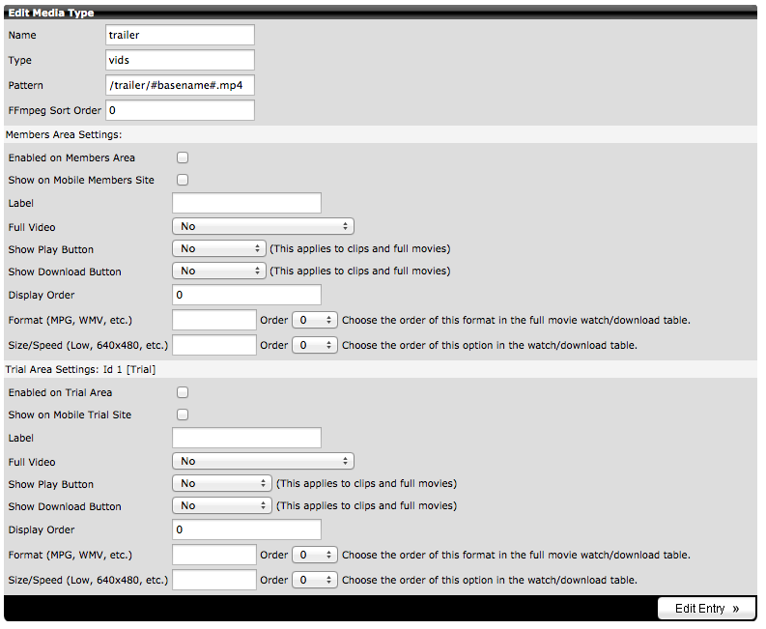This screenshot has width=766, height=629.
Task: Open Trial Area Show Download Button dropdown
Action: [222, 506]
